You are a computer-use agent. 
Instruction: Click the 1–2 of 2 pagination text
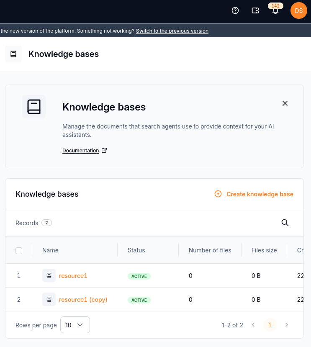(x=232, y=325)
